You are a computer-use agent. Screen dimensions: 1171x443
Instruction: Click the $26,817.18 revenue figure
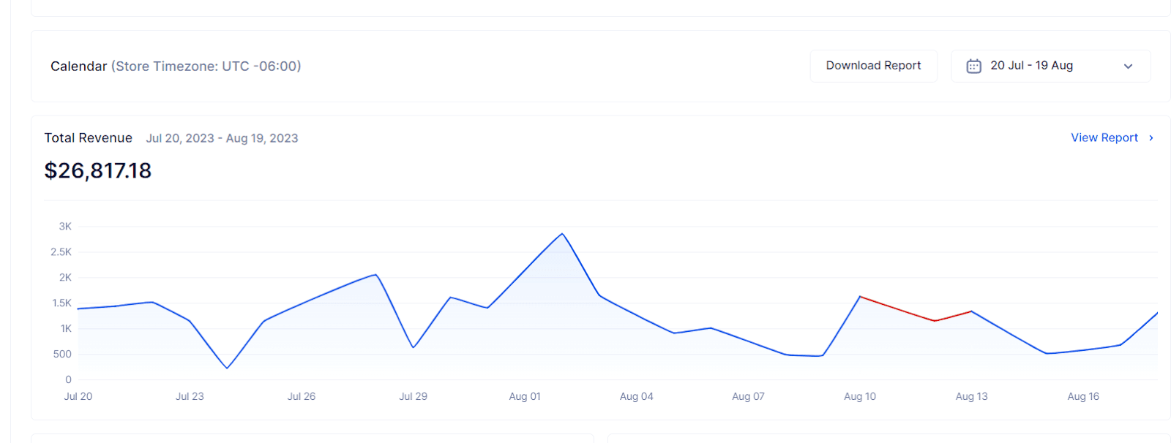coord(98,170)
